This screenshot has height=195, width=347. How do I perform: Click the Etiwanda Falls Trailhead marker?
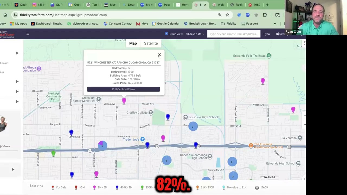269,56
